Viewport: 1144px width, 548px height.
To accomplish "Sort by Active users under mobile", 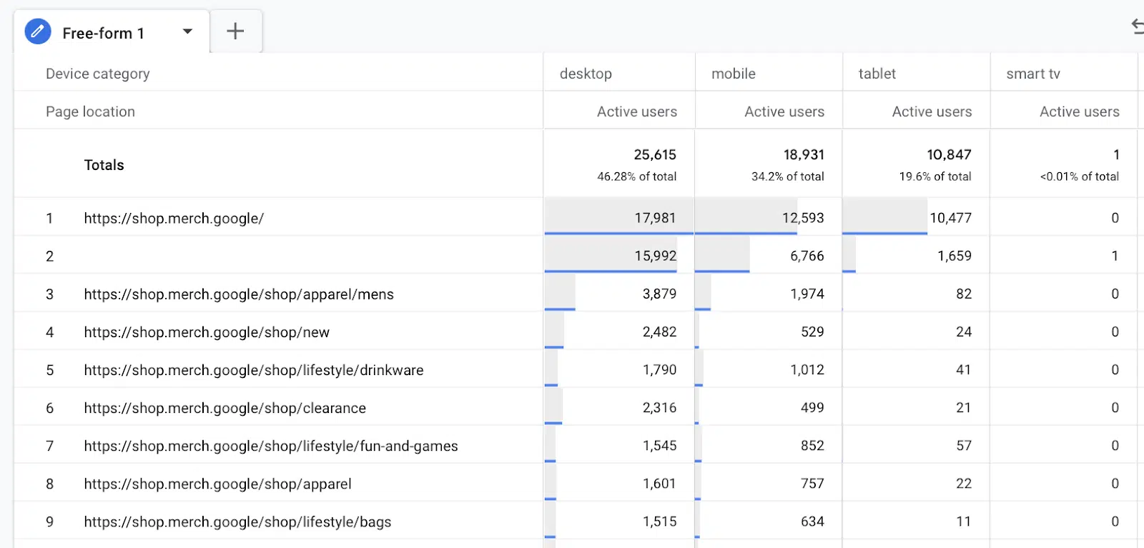I will [x=784, y=111].
